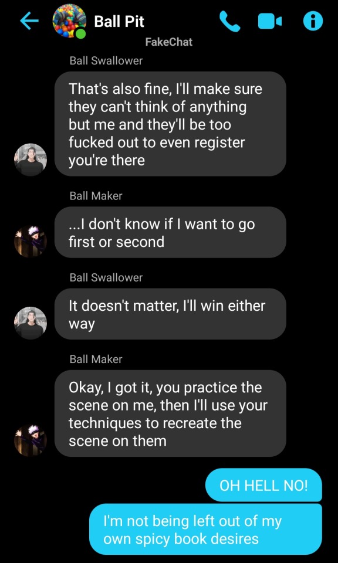Select the 'I'm not being left out' message
The width and height of the screenshot is (338, 563).
(205, 529)
